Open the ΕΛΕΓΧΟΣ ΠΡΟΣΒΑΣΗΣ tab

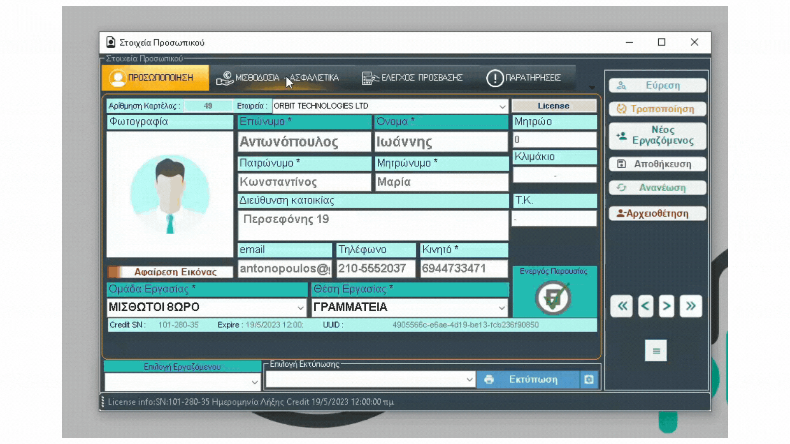click(413, 78)
